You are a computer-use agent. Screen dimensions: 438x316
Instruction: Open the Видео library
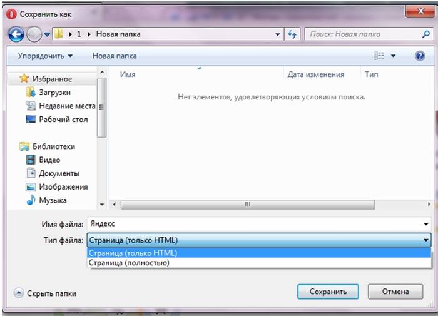tap(49, 160)
